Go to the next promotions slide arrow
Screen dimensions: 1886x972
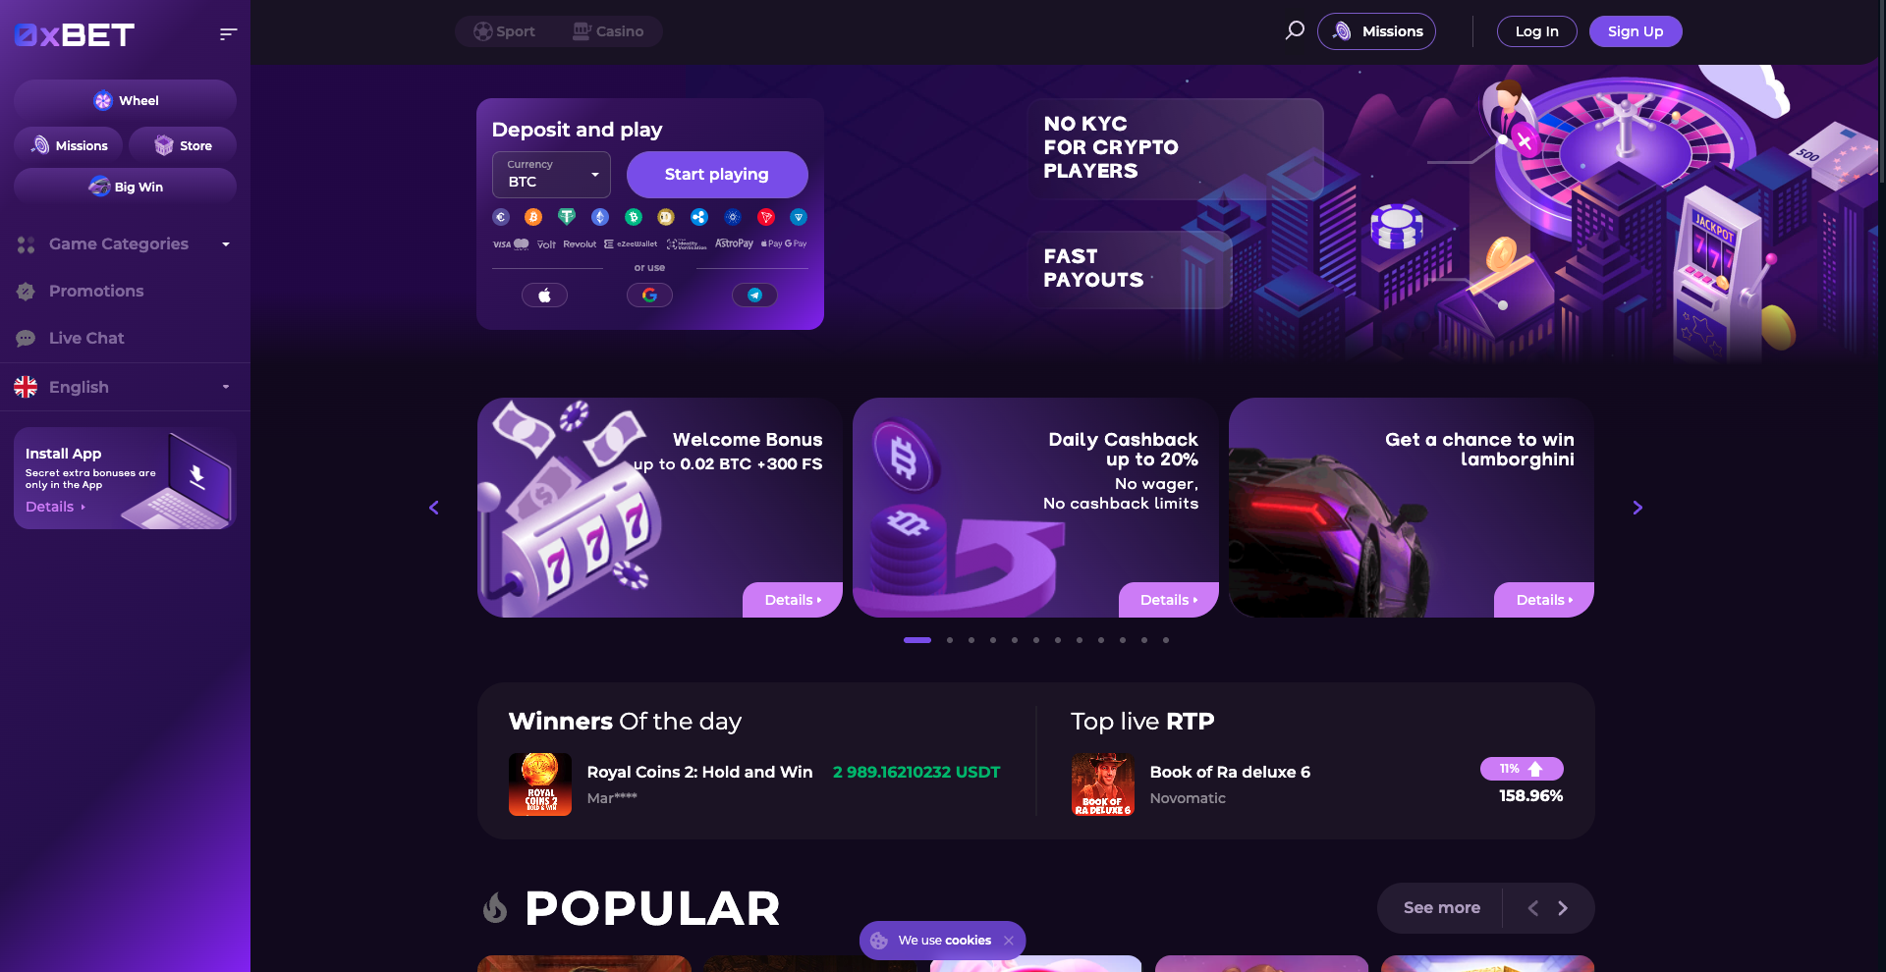click(1637, 508)
